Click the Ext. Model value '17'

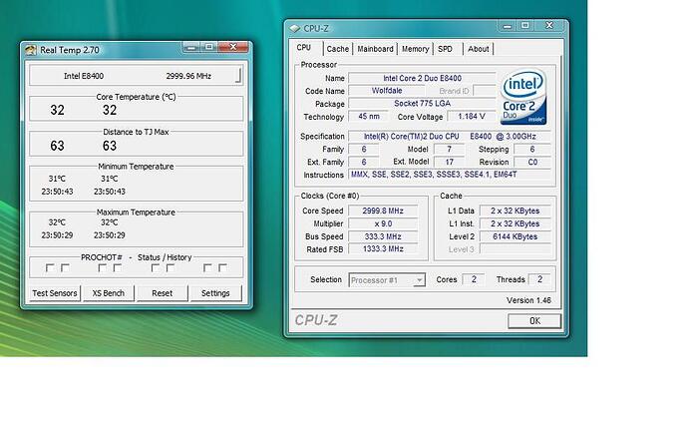450,162
